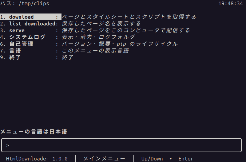The image size is (246, 162).
Task: Click the 'メニューの言語は日本語' status message
Action: pyautogui.click(x=34, y=132)
